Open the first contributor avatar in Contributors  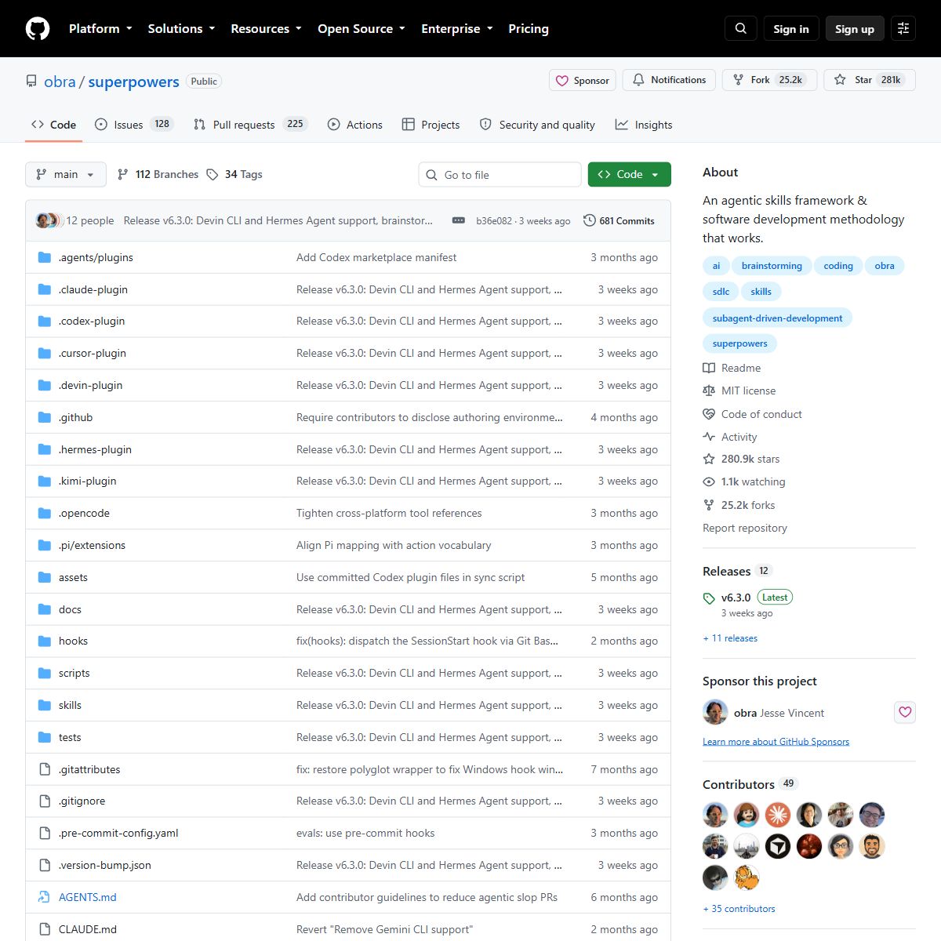coord(715,815)
